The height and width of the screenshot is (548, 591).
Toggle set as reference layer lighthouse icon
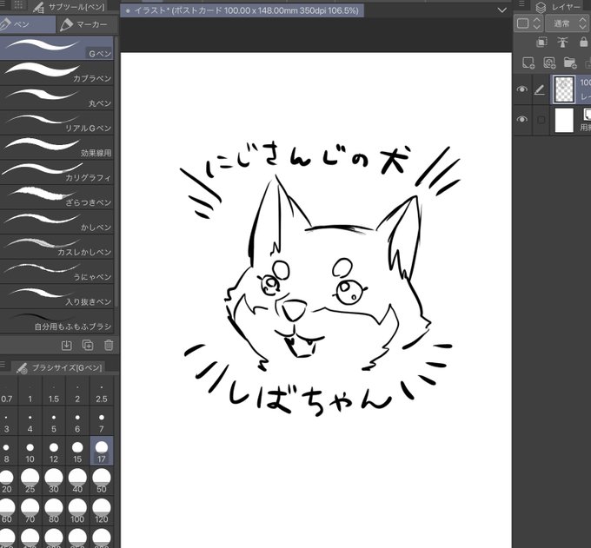pyautogui.click(x=562, y=42)
